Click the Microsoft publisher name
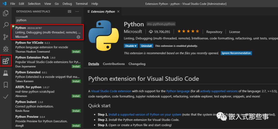278x129 pixels. tap(133, 31)
